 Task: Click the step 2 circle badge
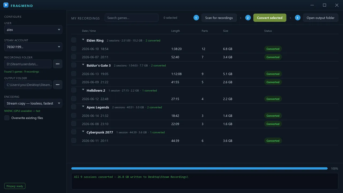(x=248, y=18)
